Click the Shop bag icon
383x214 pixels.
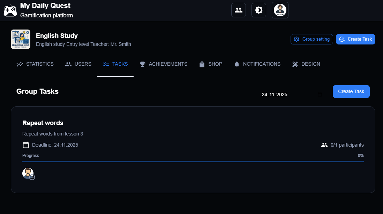[202, 64]
